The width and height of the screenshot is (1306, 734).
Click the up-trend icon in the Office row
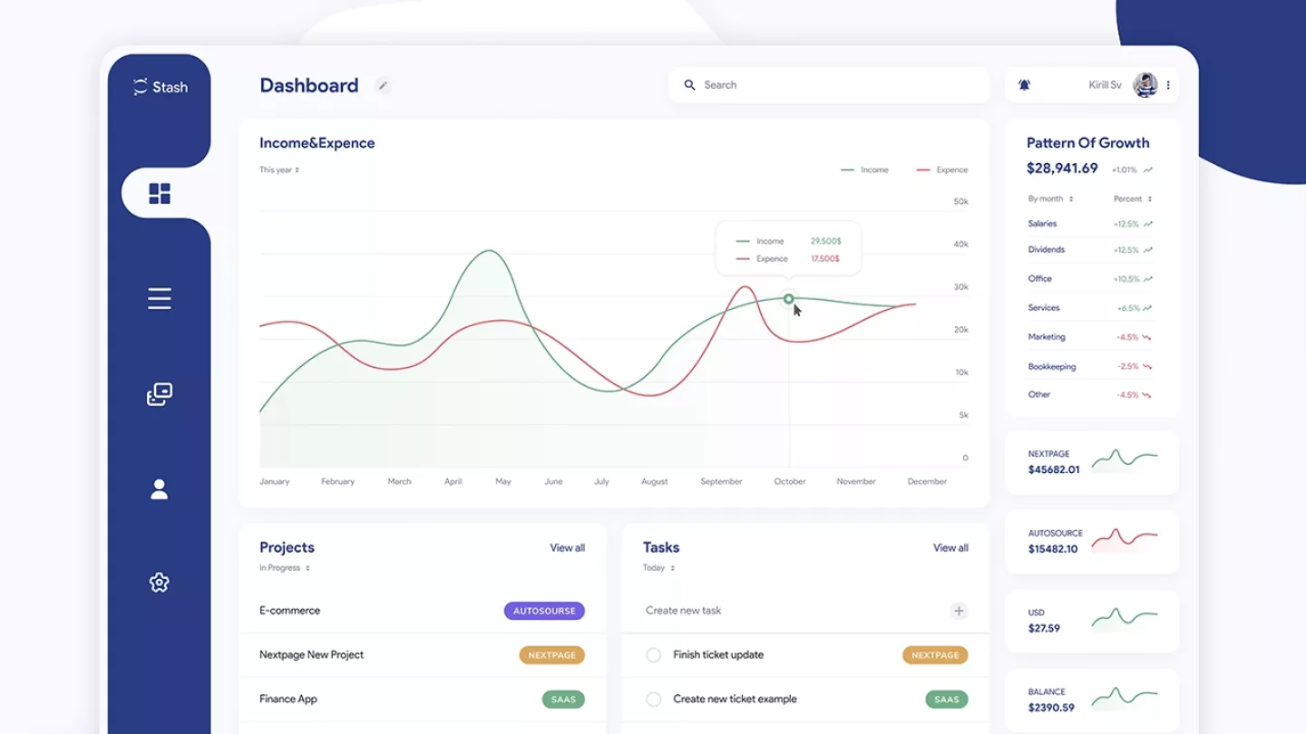[x=1148, y=279]
